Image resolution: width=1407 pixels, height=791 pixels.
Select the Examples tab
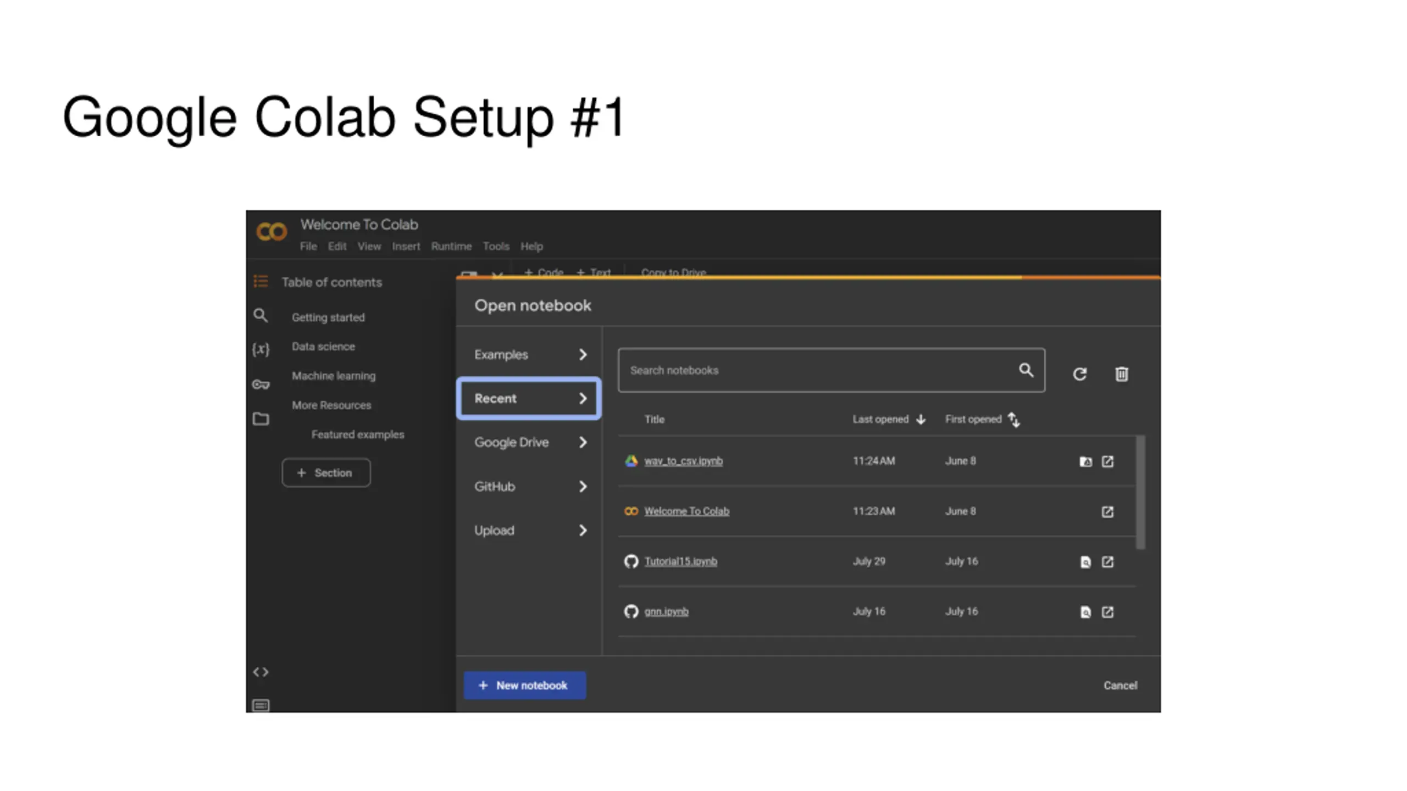(529, 355)
